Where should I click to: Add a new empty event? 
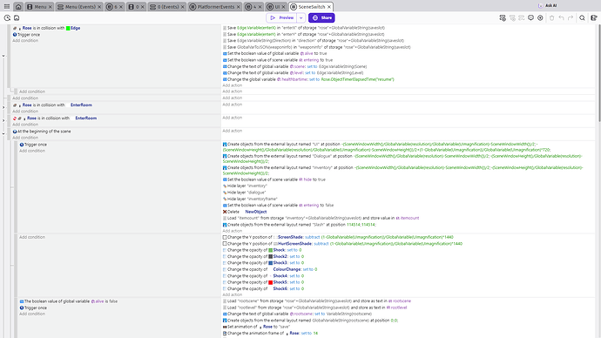tap(503, 18)
